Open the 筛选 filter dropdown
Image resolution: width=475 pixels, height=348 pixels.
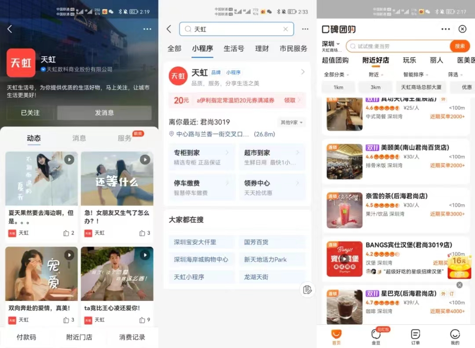point(455,75)
